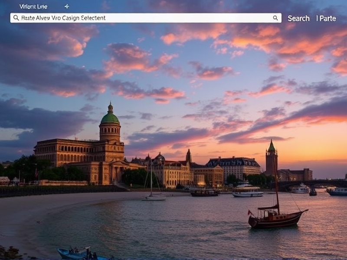The width and height of the screenshot is (347, 260).
Task: Click the magnifier icon at search bar's left
Action: (x=16, y=18)
